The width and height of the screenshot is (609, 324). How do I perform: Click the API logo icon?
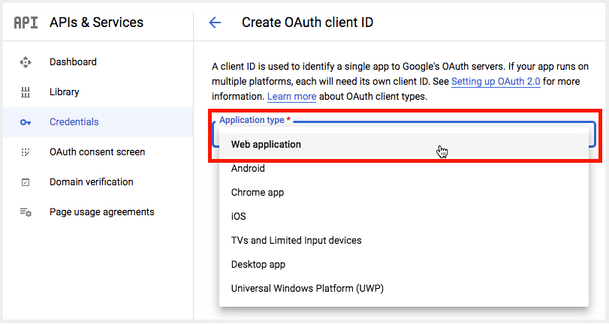click(26, 22)
